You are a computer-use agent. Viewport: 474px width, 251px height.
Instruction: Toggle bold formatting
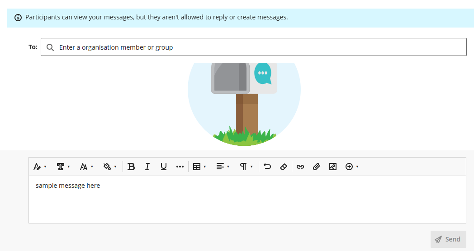131,167
